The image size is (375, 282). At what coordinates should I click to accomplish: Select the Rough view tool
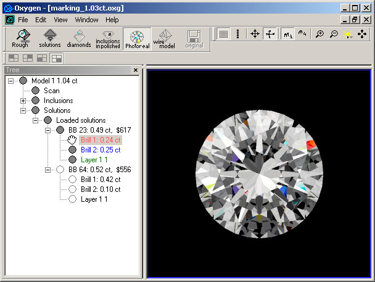20,38
